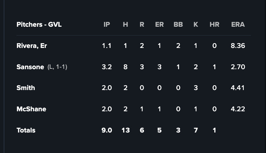Image resolution: width=266 pixels, height=153 pixels.
Task: Click on McShane pitcher name
Action: (x=31, y=109)
